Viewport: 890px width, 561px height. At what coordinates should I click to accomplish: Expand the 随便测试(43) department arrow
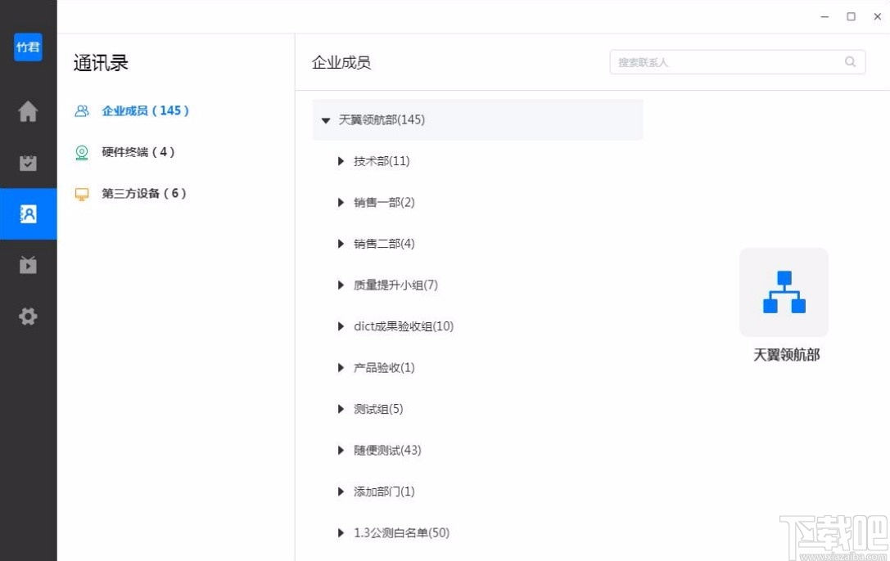(341, 451)
